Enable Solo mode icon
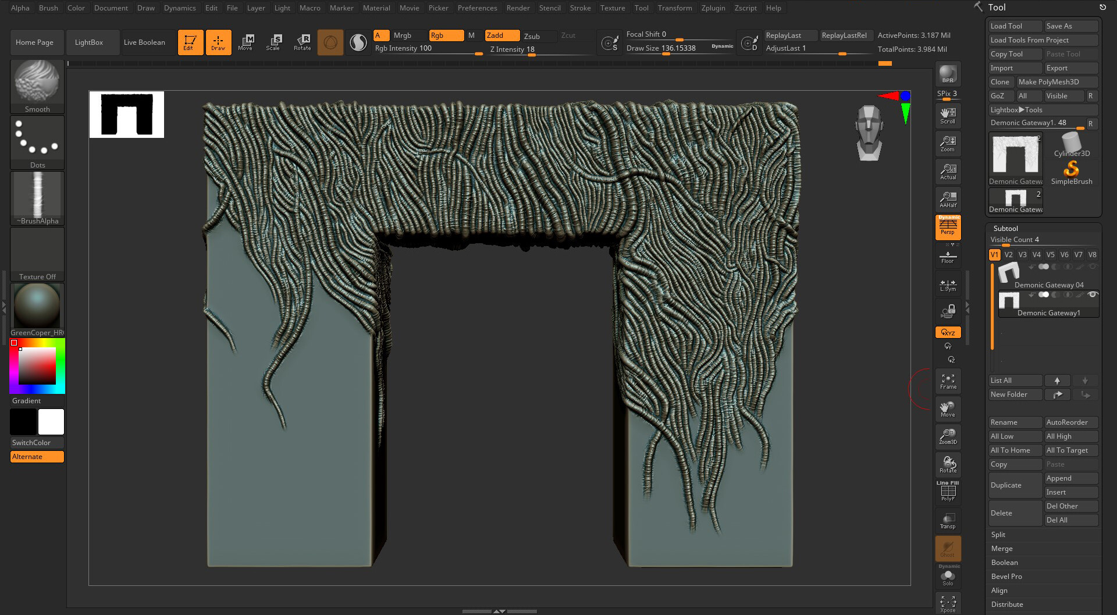The image size is (1117, 615). [x=948, y=577]
